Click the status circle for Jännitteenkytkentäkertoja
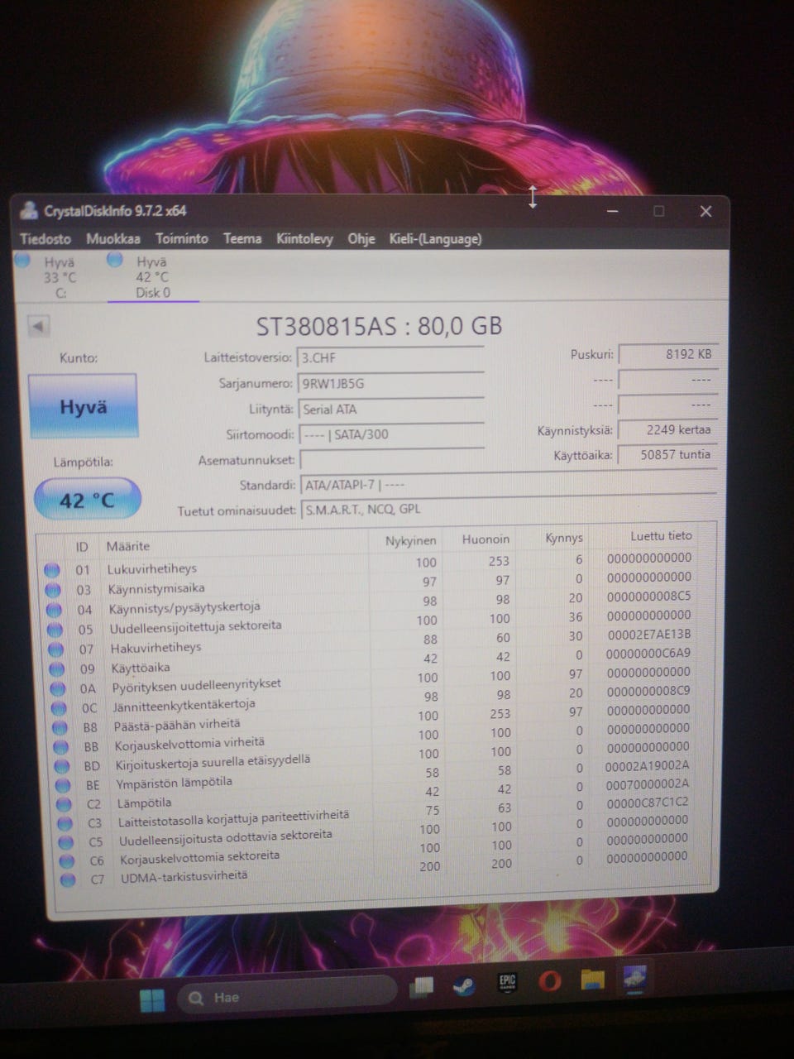The image size is (794, 1059). pos(59,708)
